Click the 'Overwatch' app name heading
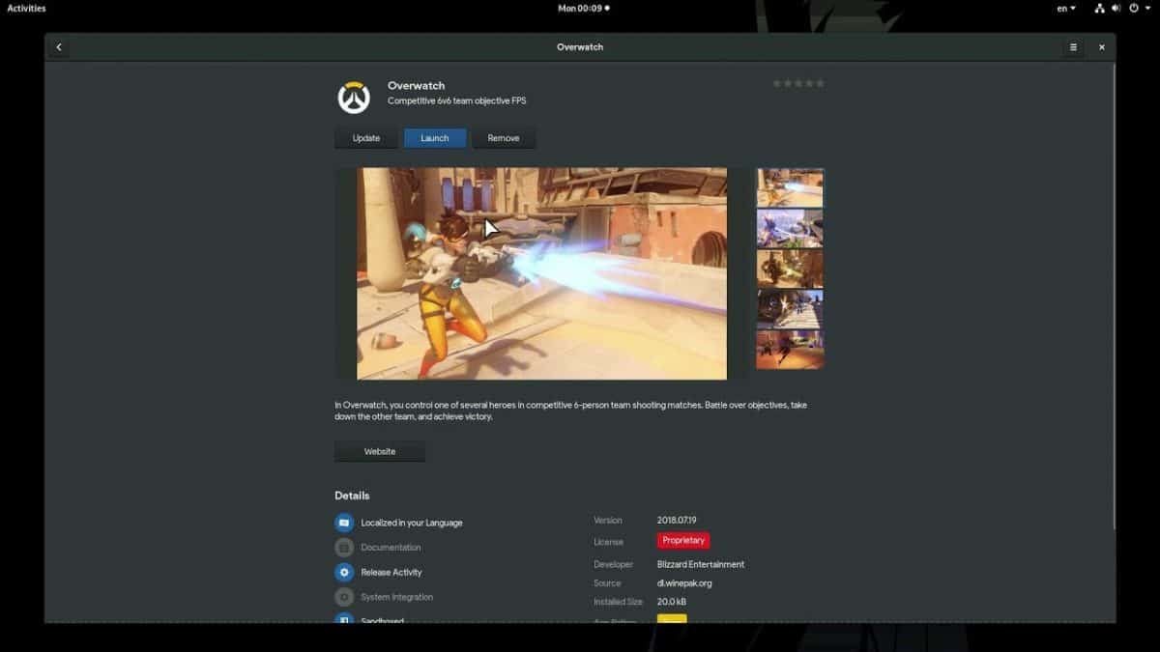1160x652 pixels. coord(417,85)
